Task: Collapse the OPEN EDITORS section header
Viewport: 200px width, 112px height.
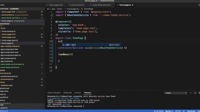Action: tap(22, 9)
